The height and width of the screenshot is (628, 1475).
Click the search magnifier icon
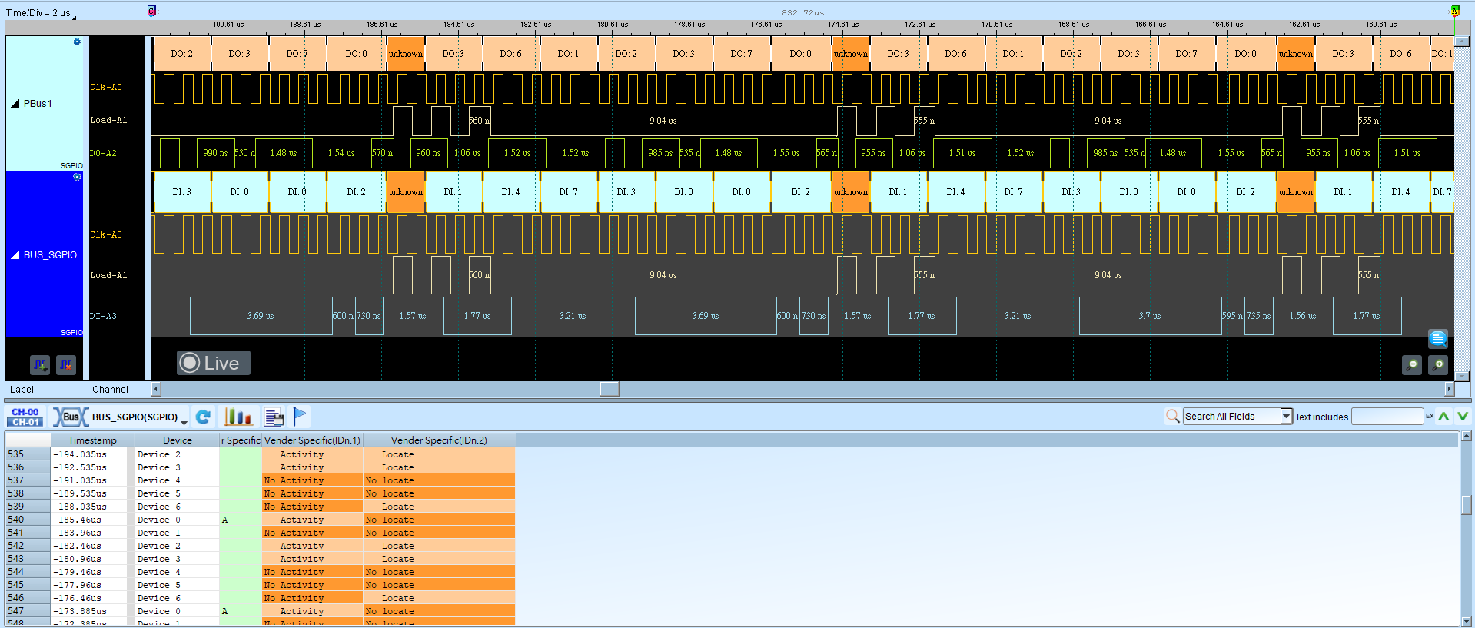(x=1172, y=416)
